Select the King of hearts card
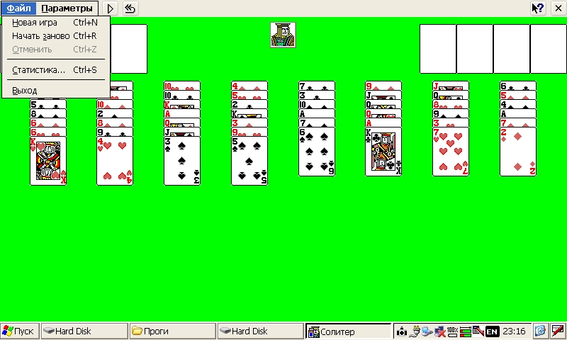The width and height of the screenshot is (567, 340). click(48, 161)
